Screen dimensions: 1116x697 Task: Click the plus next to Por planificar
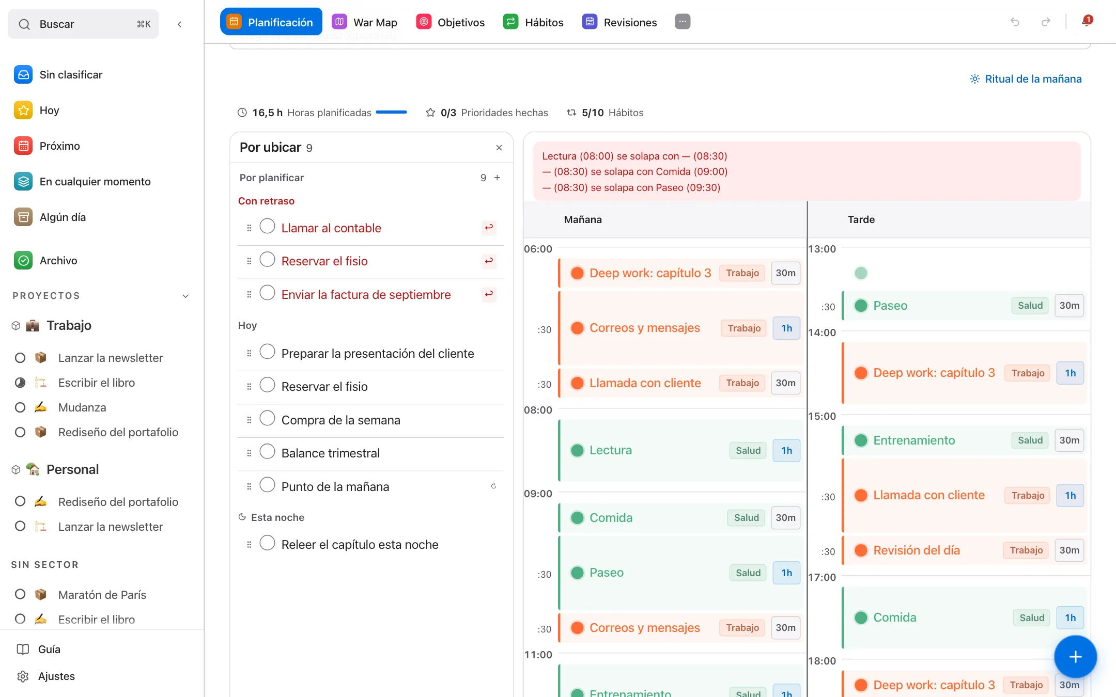click(x=497, y=178)
